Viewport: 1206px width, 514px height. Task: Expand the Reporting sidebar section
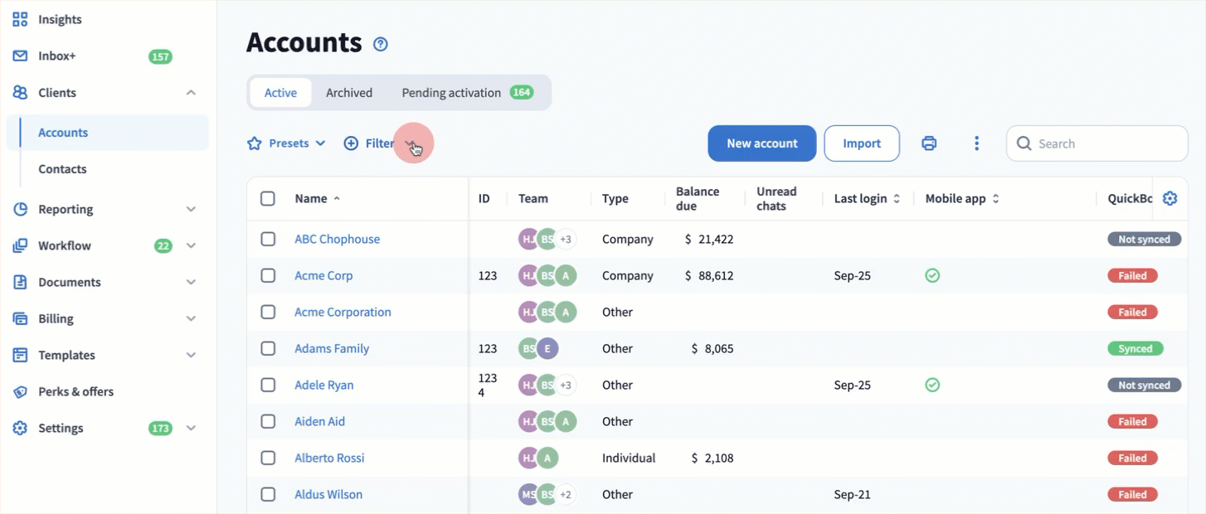tap(191, 209)
